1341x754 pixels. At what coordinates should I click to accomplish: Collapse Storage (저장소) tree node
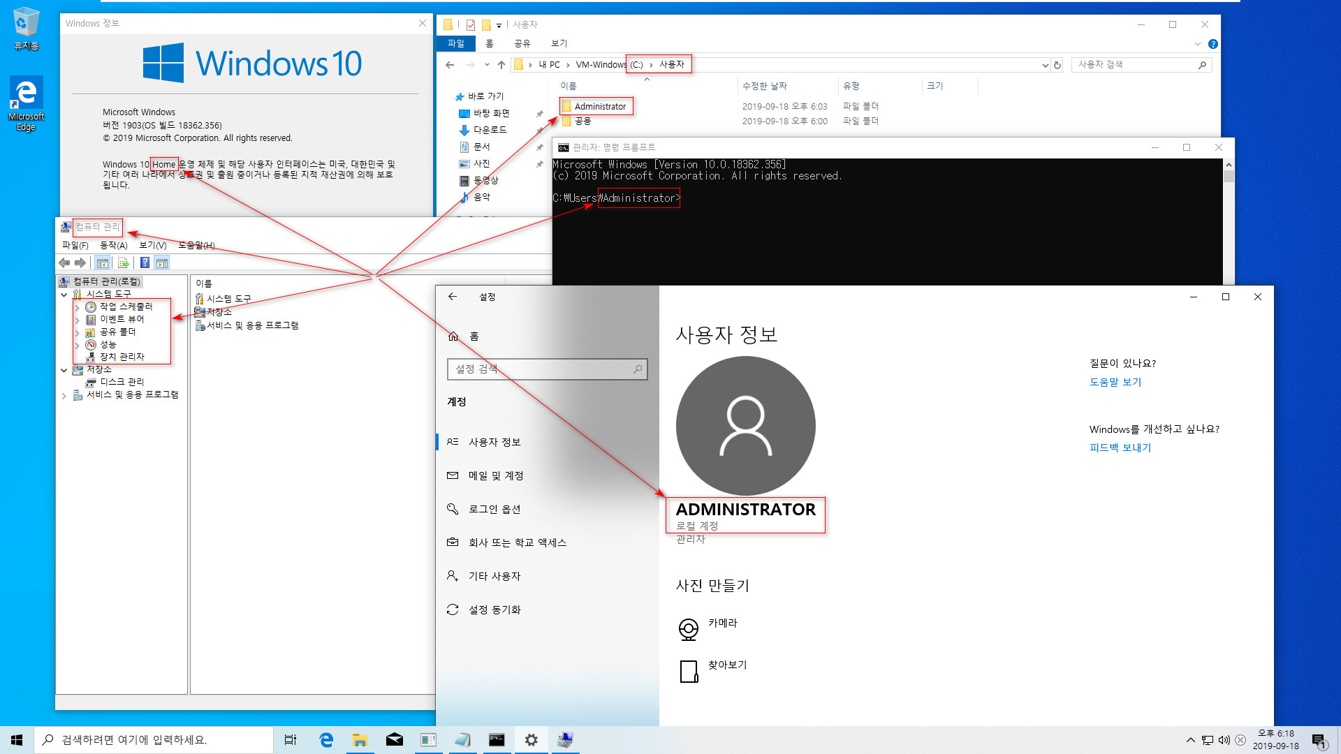64,370
